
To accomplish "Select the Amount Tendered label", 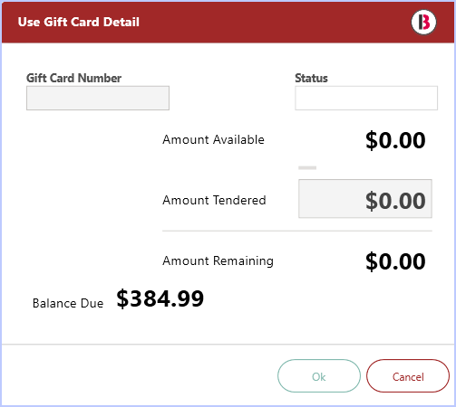I will pyautogui.click(x=214, y=200).
